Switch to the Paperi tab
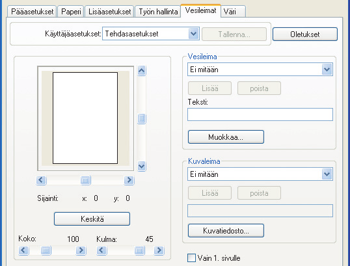The height and width of the screenshot is (266, 350). 71,11
